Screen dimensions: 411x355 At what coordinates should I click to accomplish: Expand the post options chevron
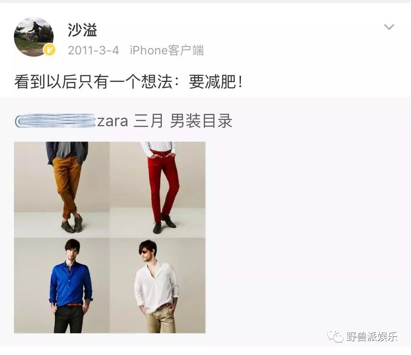click(x=389, y=27)
